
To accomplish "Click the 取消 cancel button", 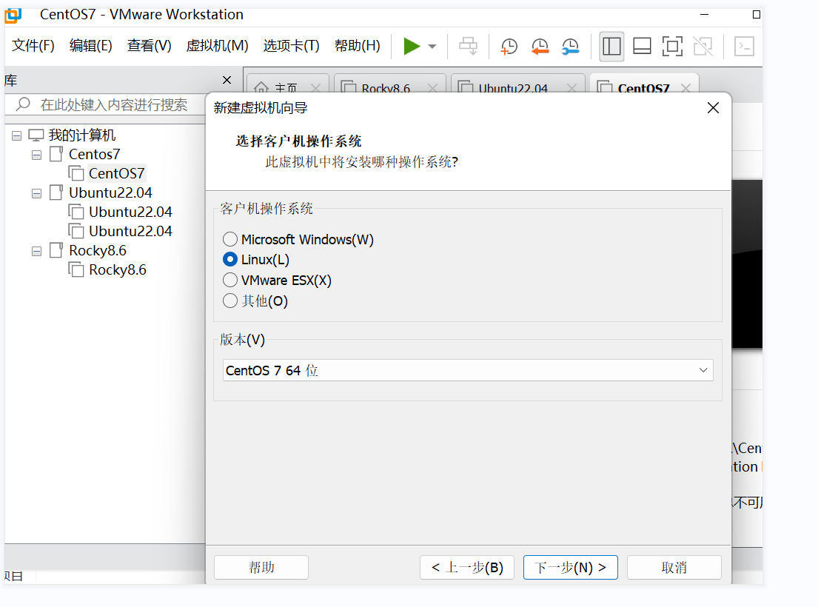I will [674, 567].
